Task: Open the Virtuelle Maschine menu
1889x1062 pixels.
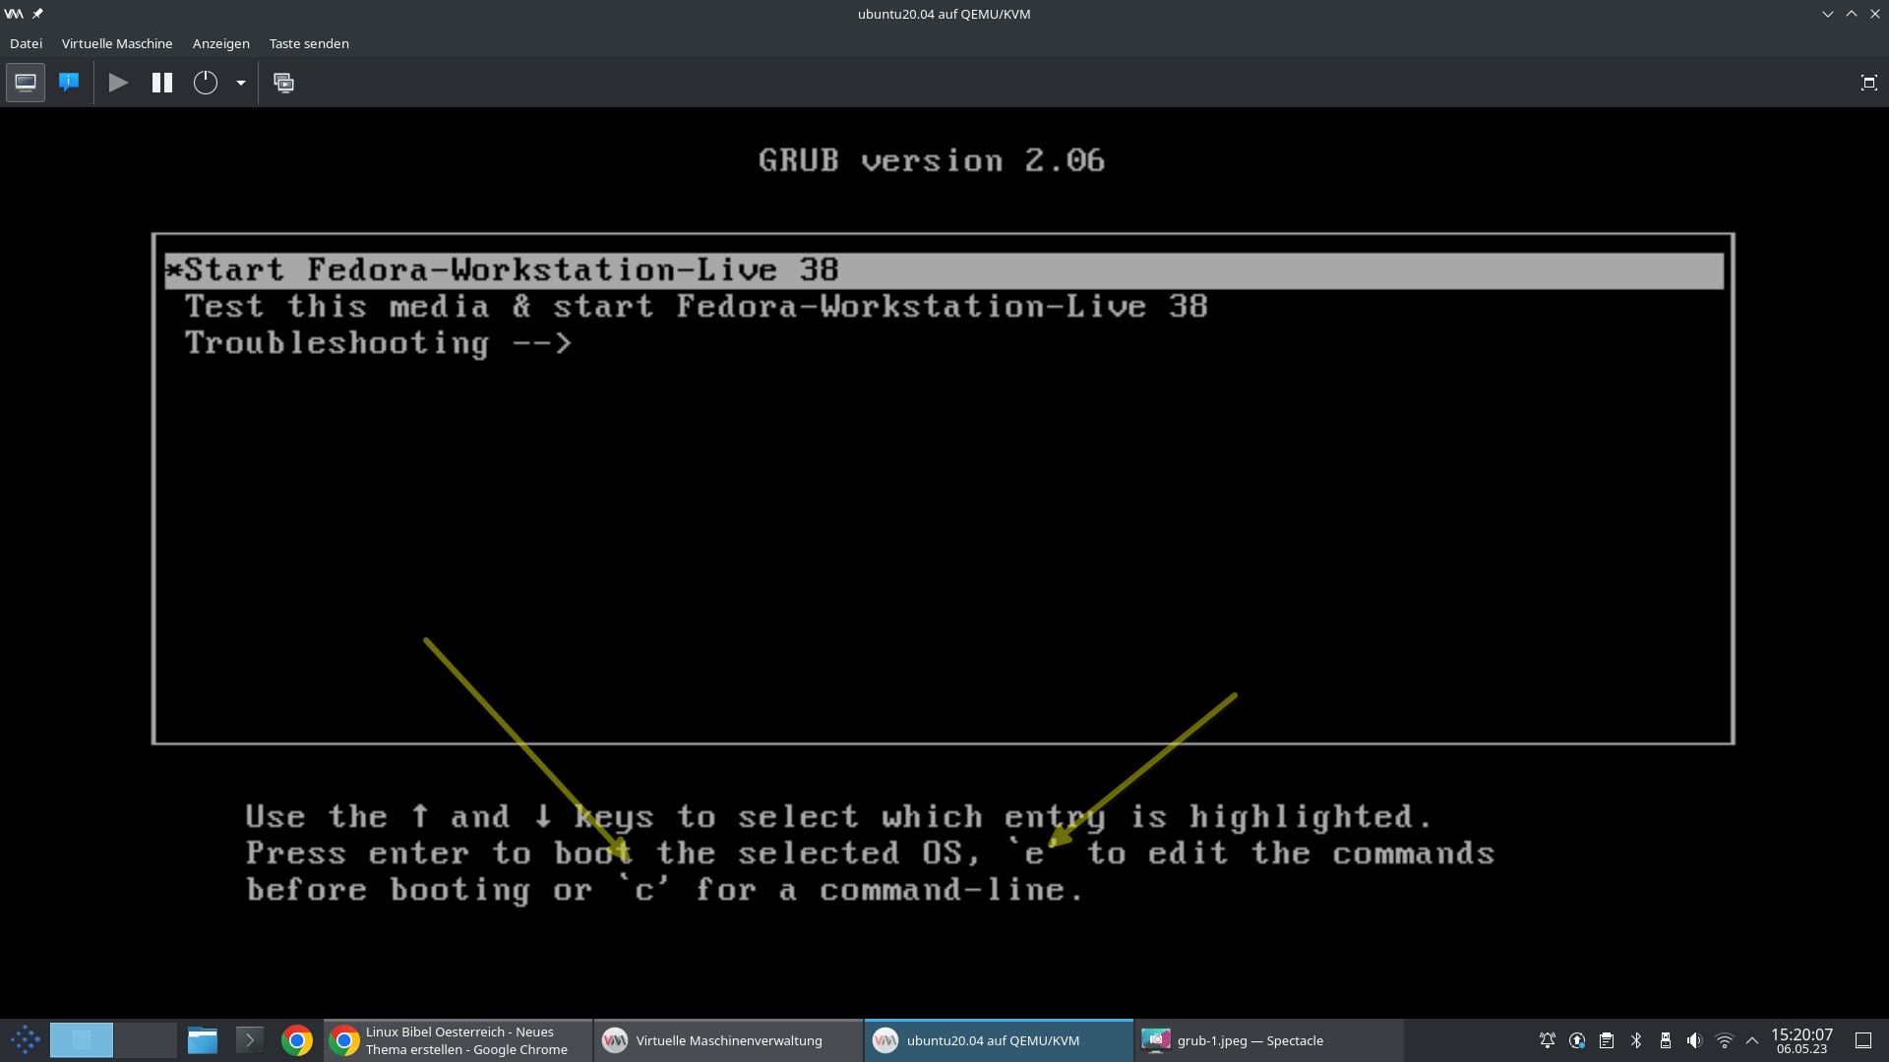Action: click(x=116, y=43)
